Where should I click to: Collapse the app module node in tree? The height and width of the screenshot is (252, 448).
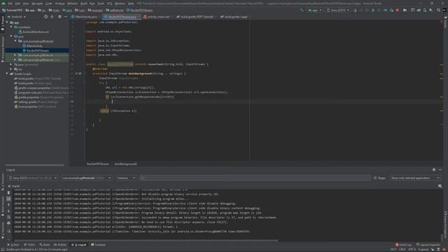7,22
